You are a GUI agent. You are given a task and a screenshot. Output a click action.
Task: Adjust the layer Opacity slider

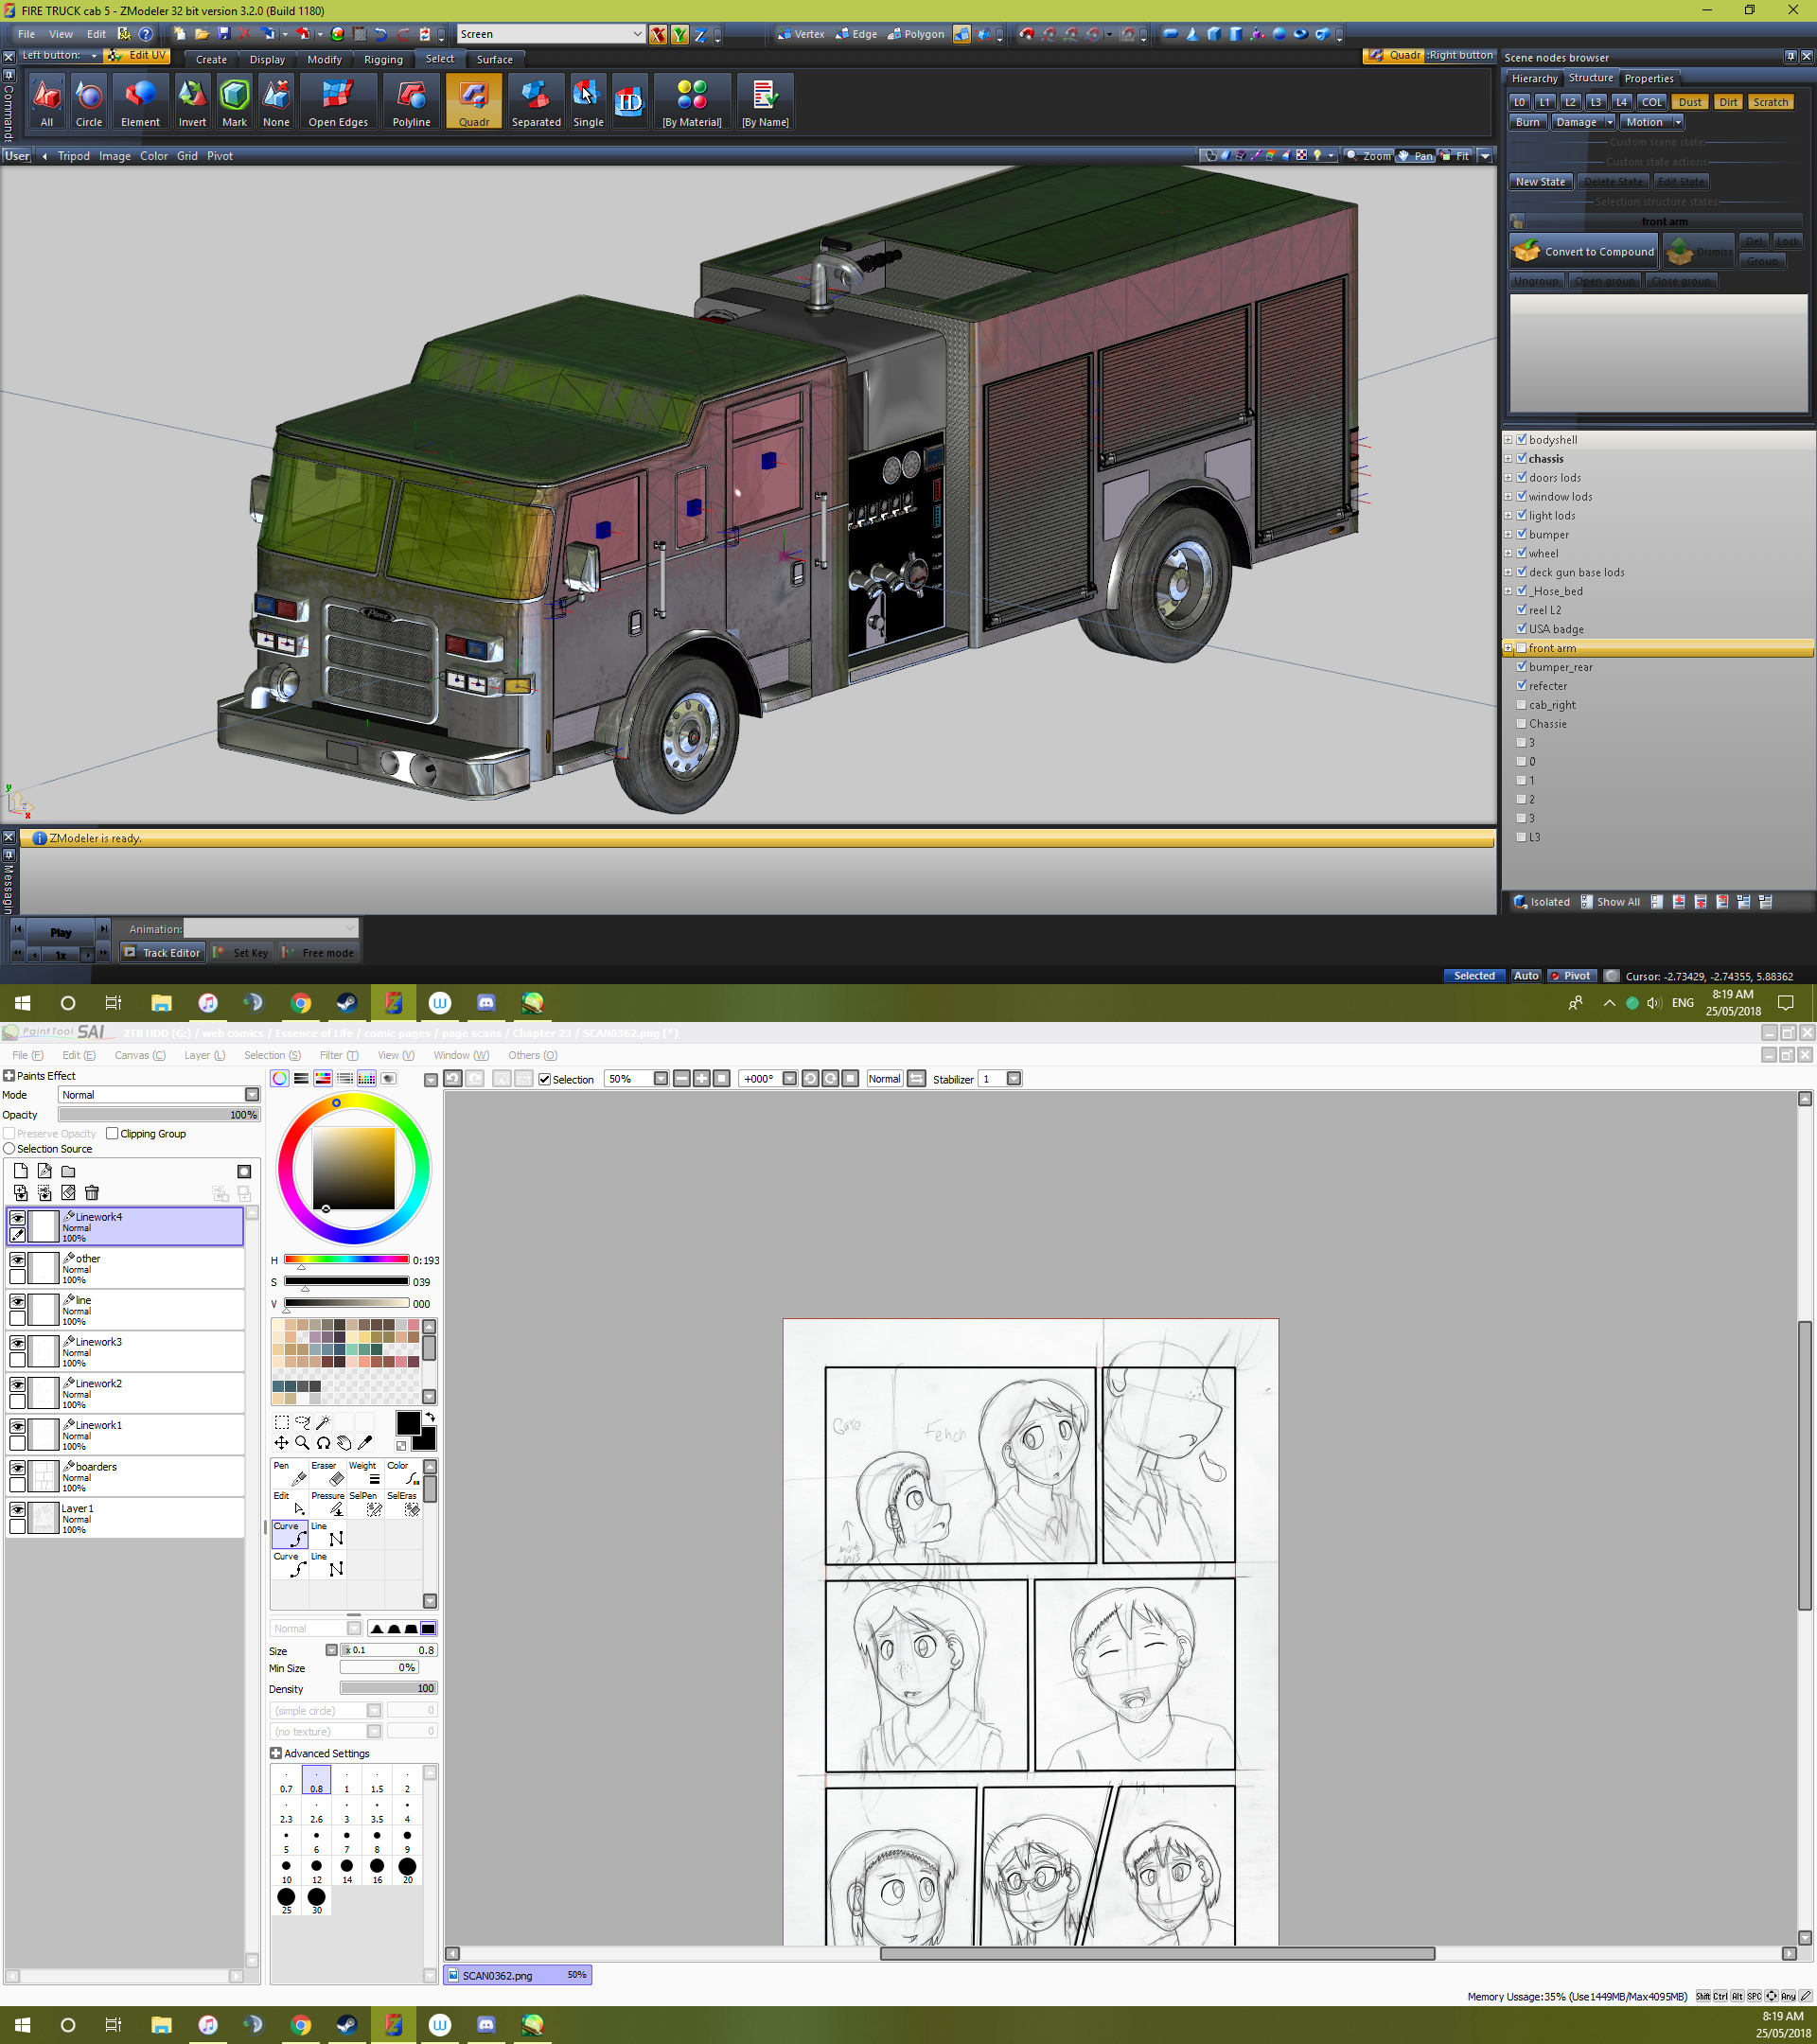[x=158, y=1115]
